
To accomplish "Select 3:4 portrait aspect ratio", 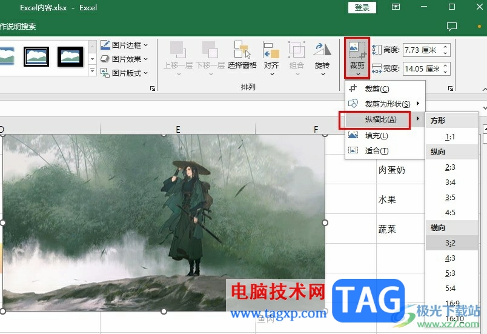I will 452,182.
